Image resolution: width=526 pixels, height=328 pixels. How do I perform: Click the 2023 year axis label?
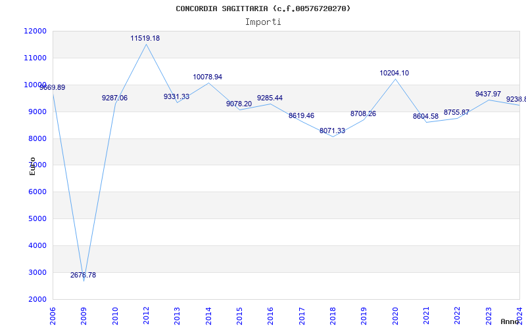tap(489, 316)
